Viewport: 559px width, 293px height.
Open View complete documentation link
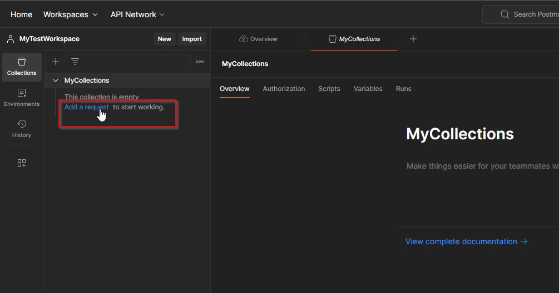466,241
